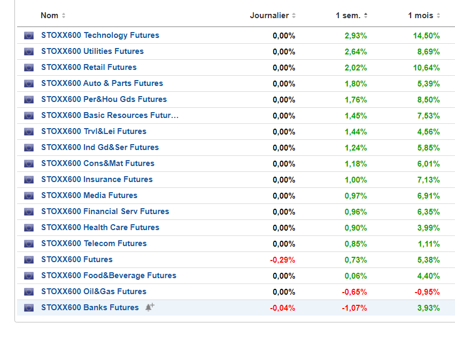
Task: Sort table using the Nom column arrows
Action: [x=64, y=16]
